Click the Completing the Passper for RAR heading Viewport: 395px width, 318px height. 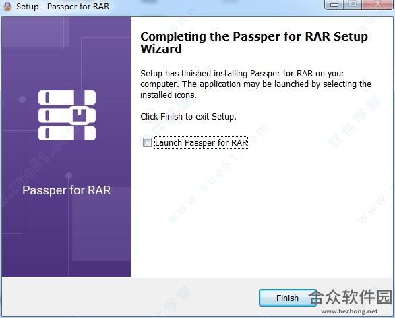coord(254,43)
